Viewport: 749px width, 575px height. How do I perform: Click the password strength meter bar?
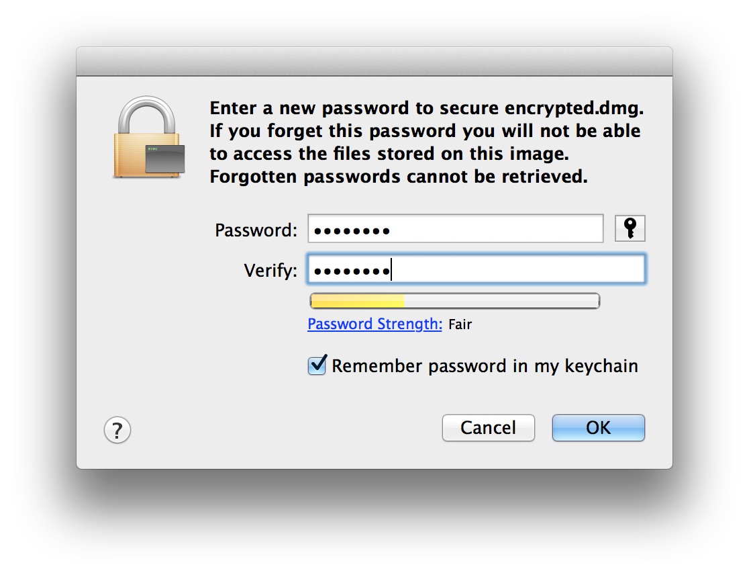coord(455,301)
